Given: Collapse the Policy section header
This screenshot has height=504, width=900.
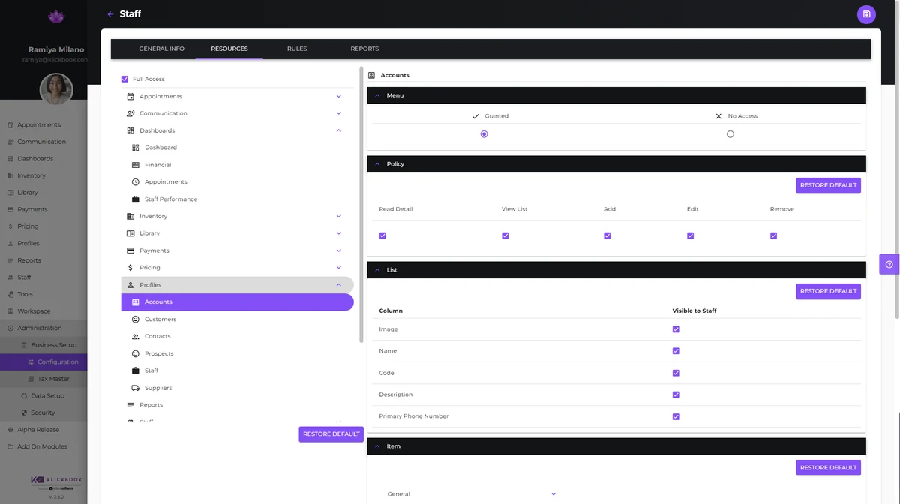Looking at the screenshot, I should pyautogui.click(x=616, y=163).
